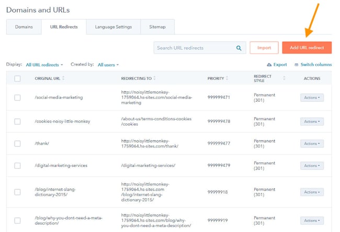Click priority value 99999919
The image size is (340, 232).
pos(218,221)
